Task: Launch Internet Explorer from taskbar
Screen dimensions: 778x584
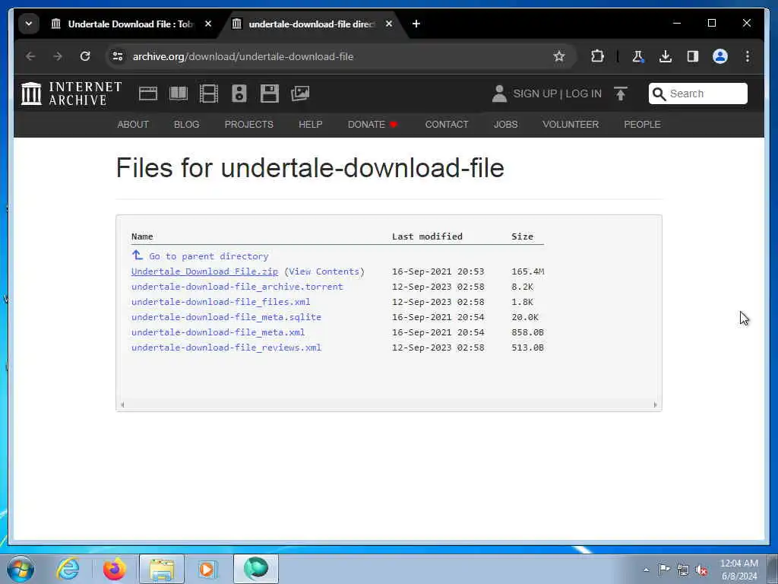Action: 67,569
